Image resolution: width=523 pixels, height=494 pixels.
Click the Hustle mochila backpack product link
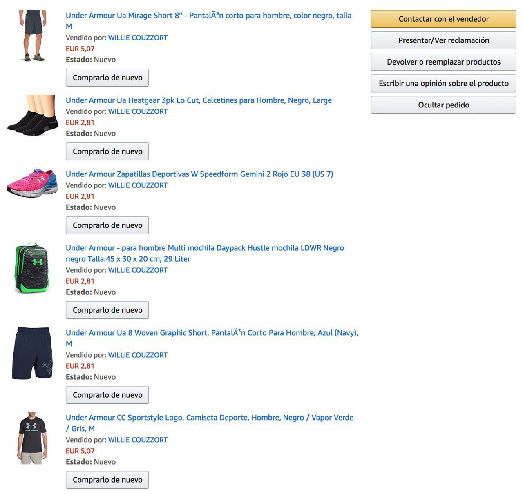click(x=205, y=248)
